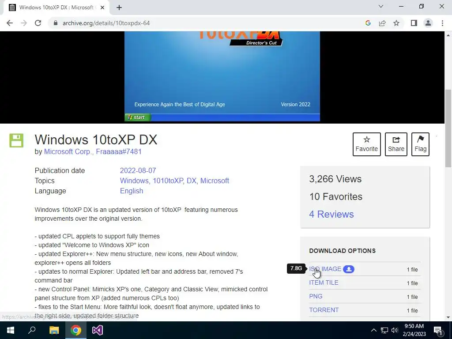The height and width of the screenshot is (339, 452).
Task: View site information via the padlock icon
Action: point(56,23)
